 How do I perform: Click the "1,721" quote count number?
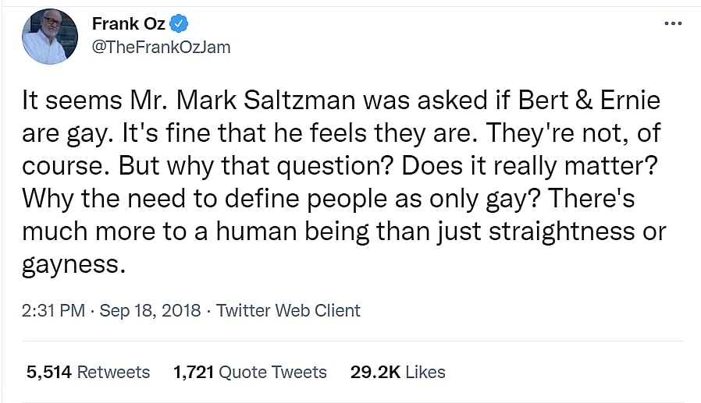pyautogui.click(x=194, y=372)
